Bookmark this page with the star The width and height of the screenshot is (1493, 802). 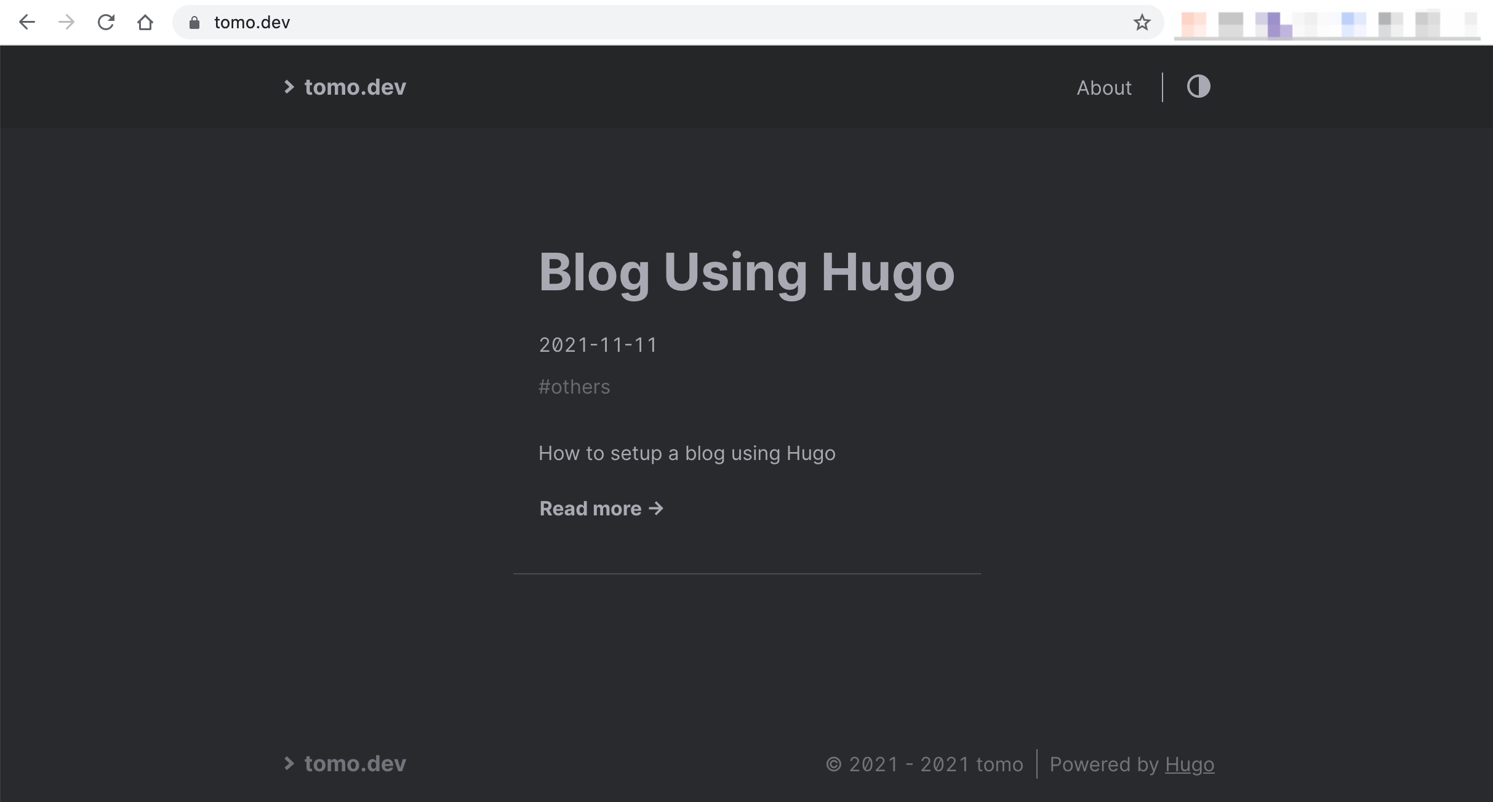[1142, 23]
